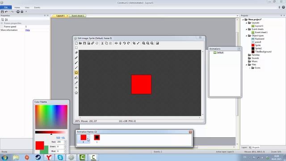Collapse the Frame properties section
Viewport: 286px width, 161px height.
tap(2, 23)
